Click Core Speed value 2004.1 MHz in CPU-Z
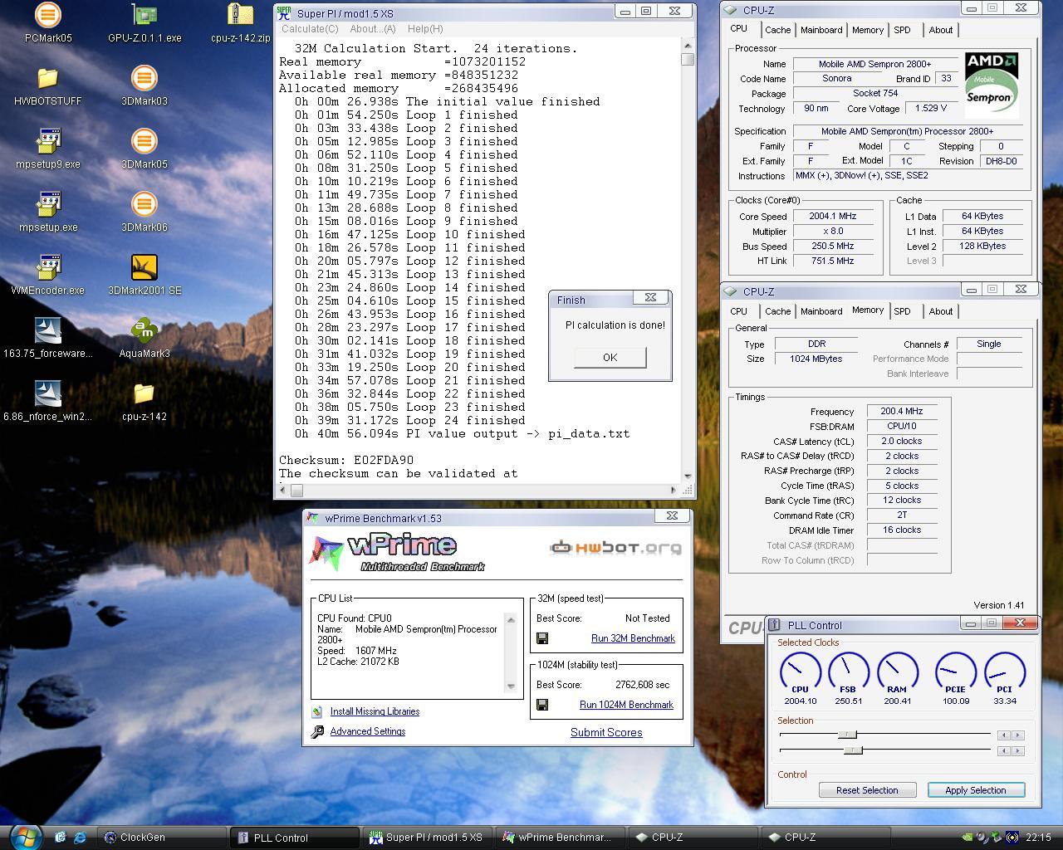Screen dimensions: 1063x850 coord(833,216)
